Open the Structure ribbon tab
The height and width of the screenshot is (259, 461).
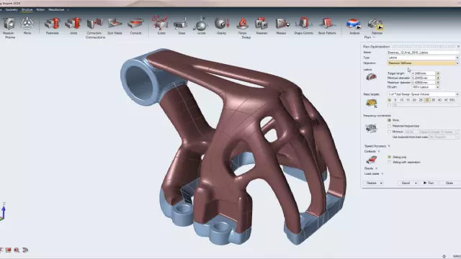pyautogui.click(x=27, y=9)
